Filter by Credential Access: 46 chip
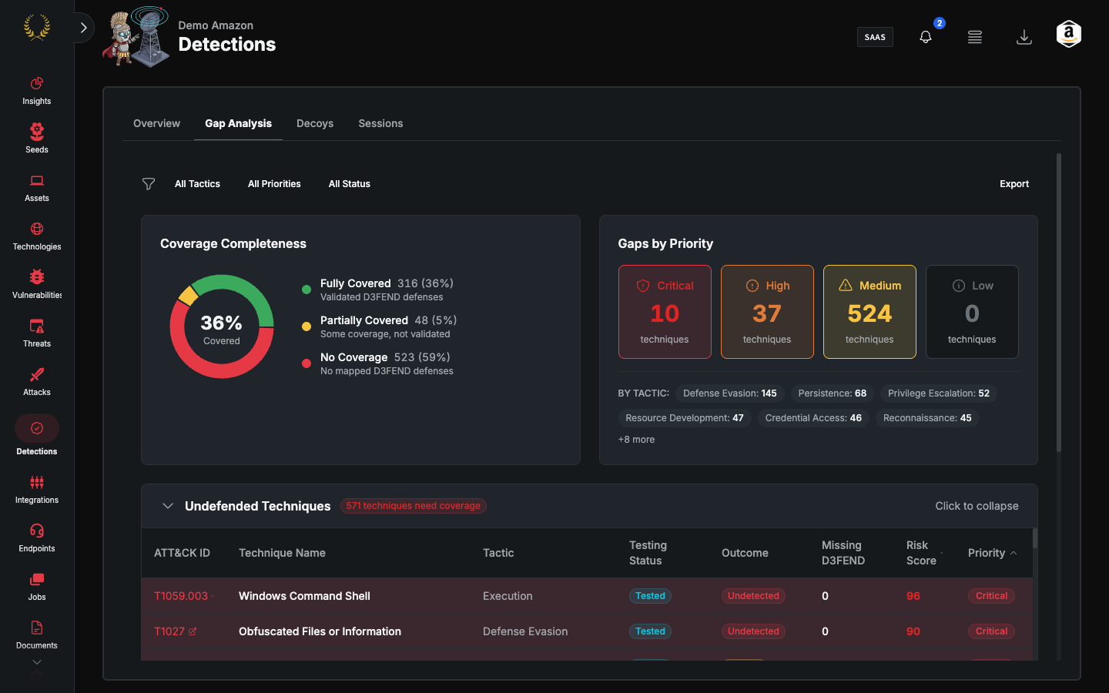The width and height of the screenshot is (1109, 693). 813,418
